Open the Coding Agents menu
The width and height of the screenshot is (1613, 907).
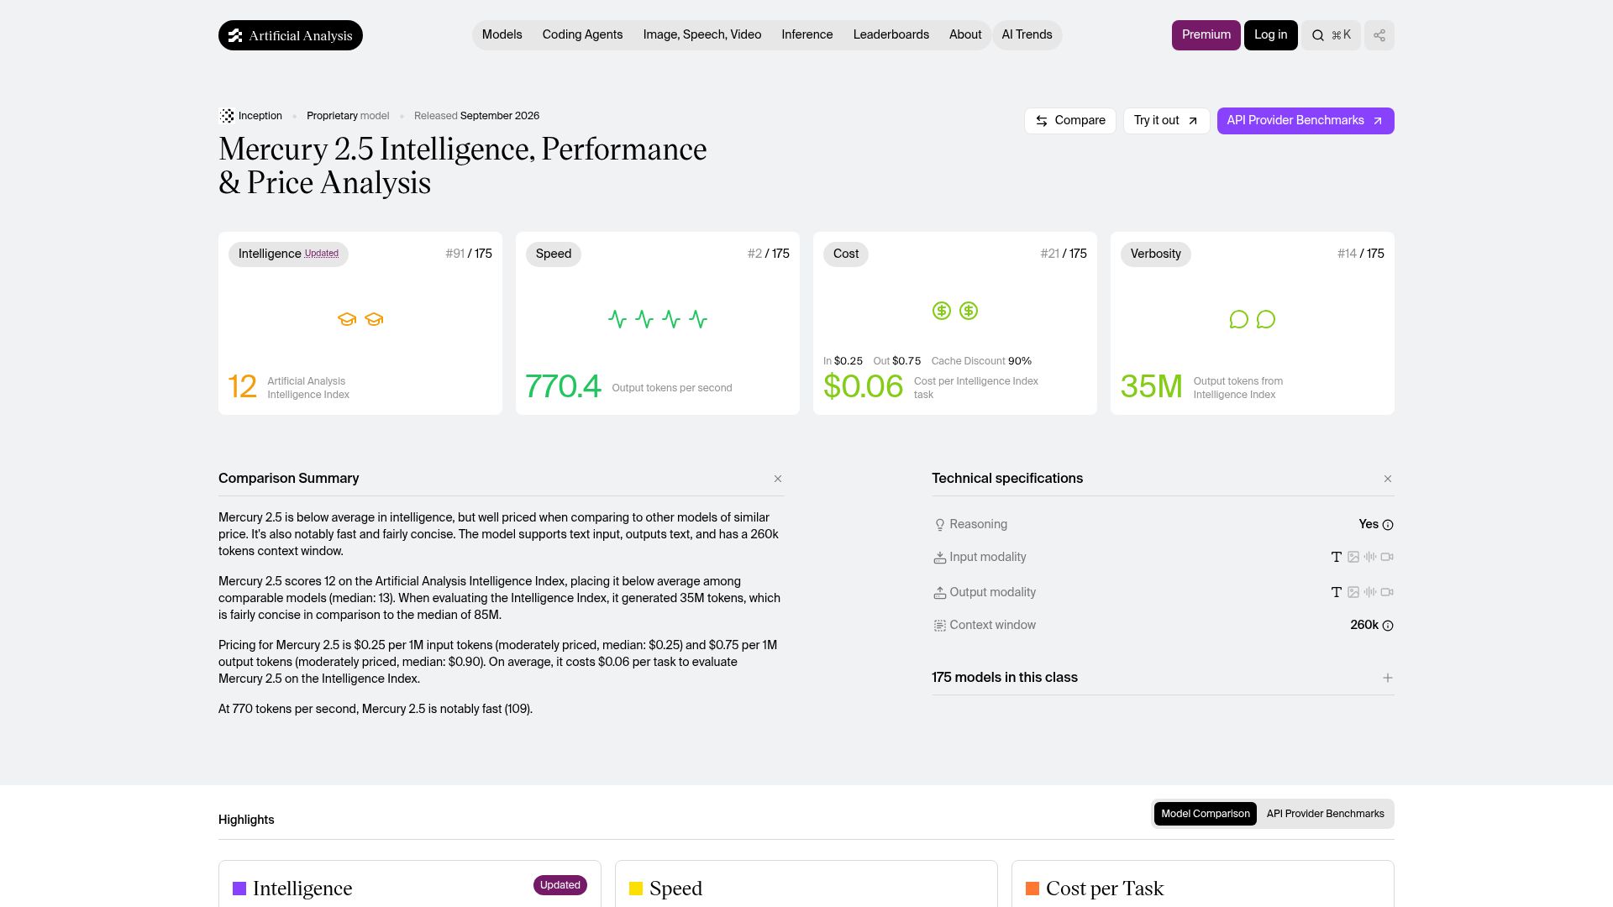[x=582, y=35]
